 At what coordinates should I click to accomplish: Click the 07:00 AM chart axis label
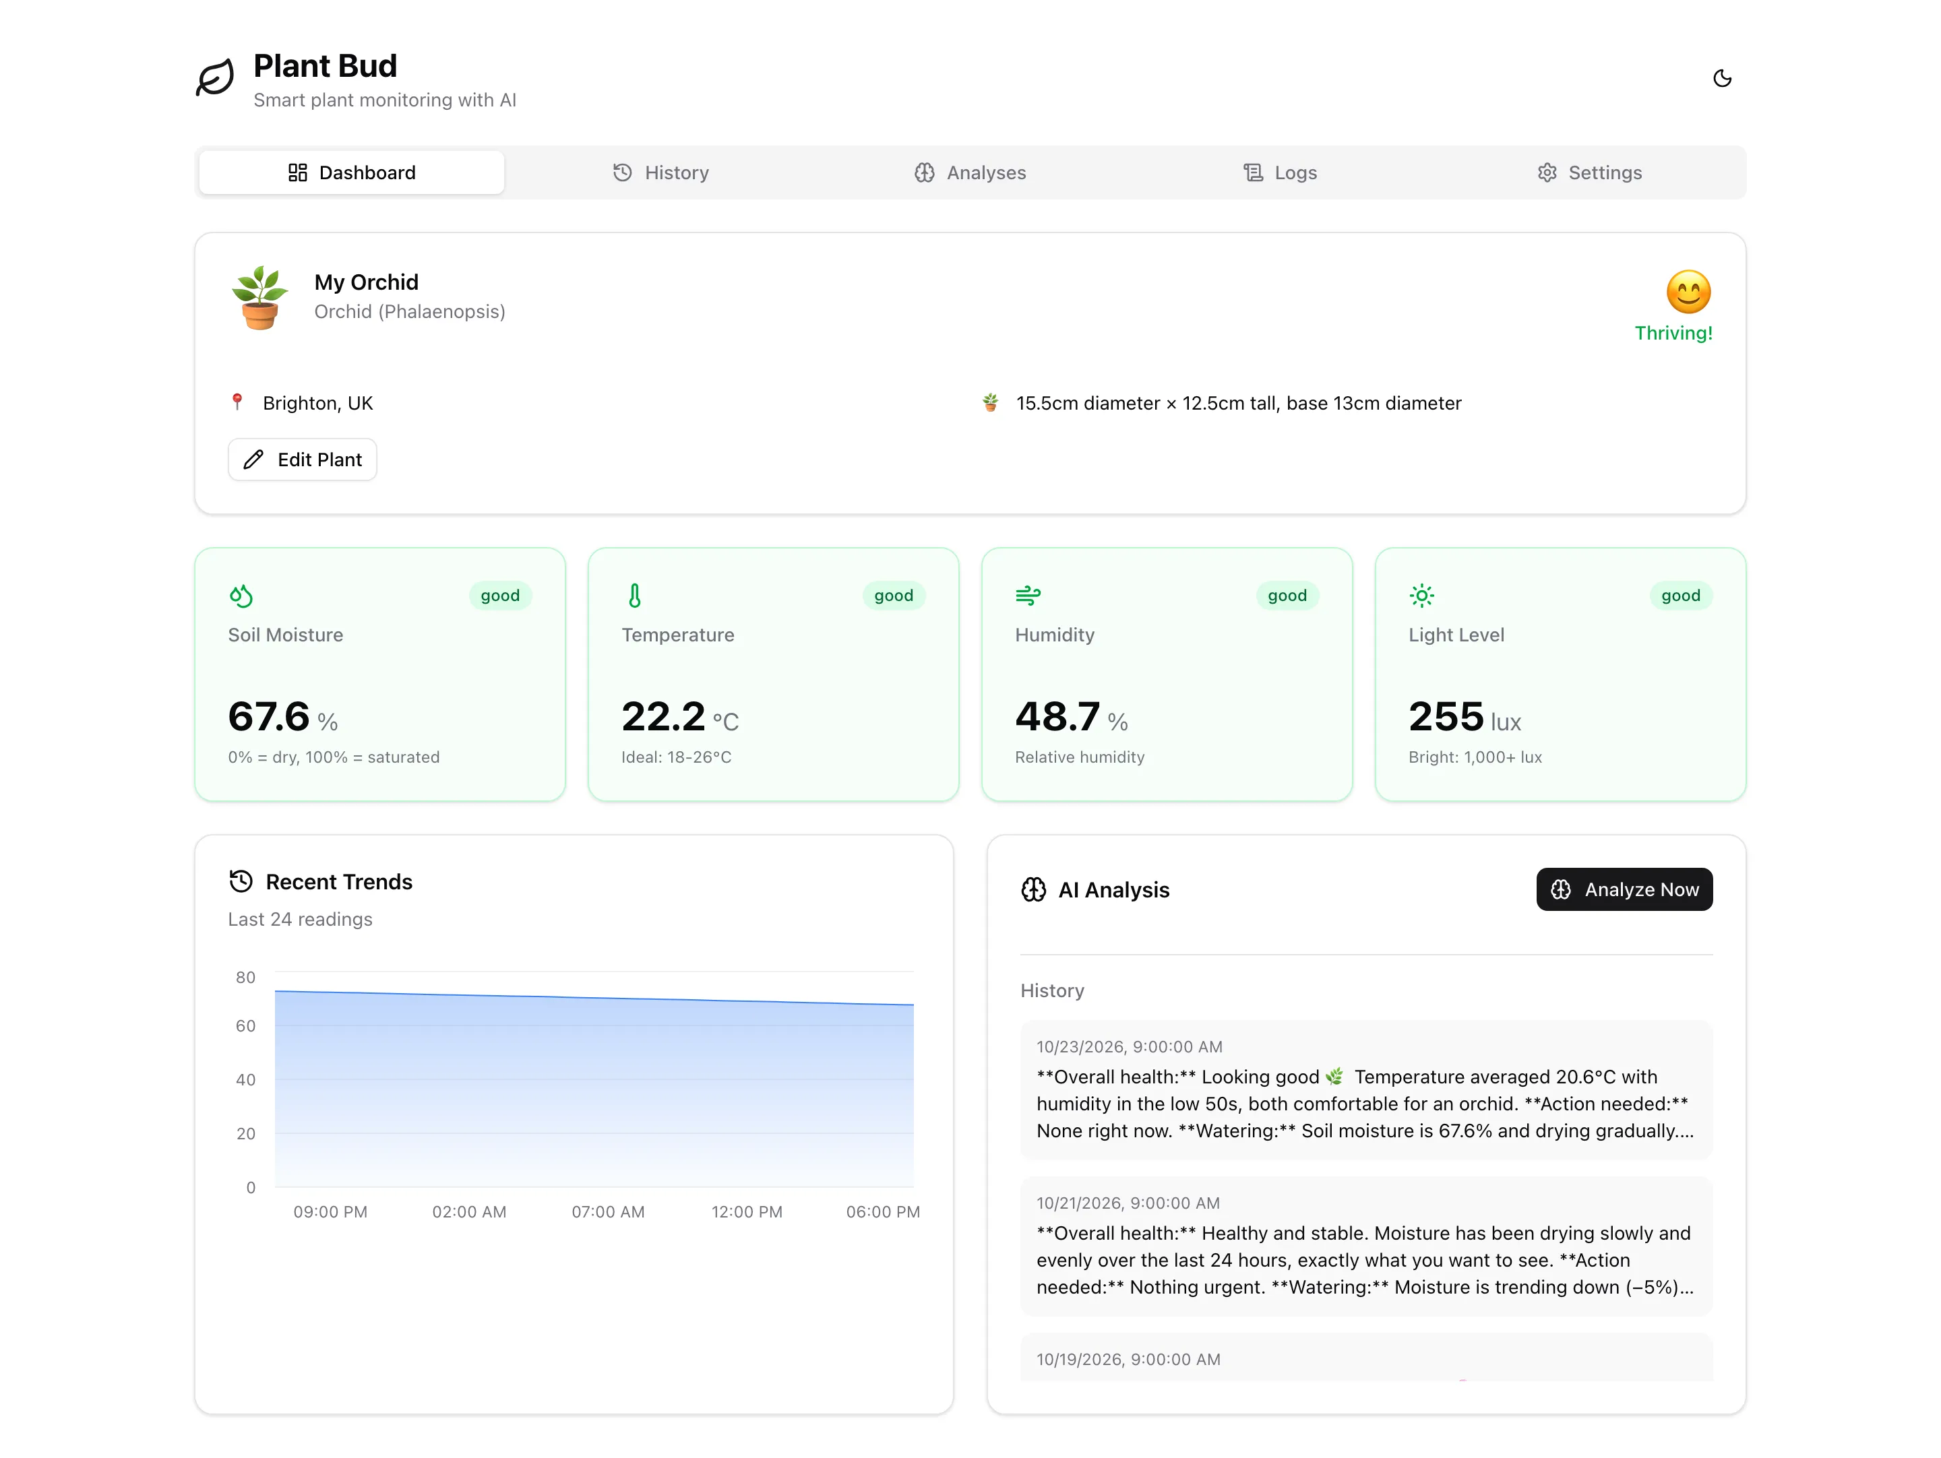coord(608,1211)
